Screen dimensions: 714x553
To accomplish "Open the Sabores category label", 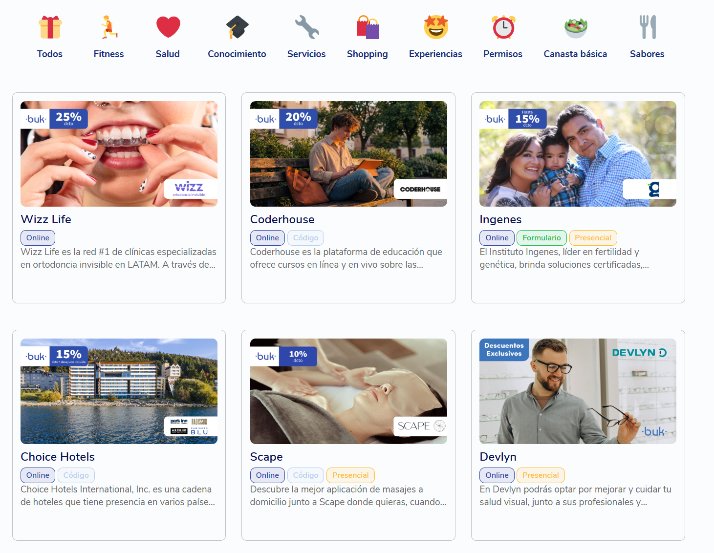I will tap(647, 54).
